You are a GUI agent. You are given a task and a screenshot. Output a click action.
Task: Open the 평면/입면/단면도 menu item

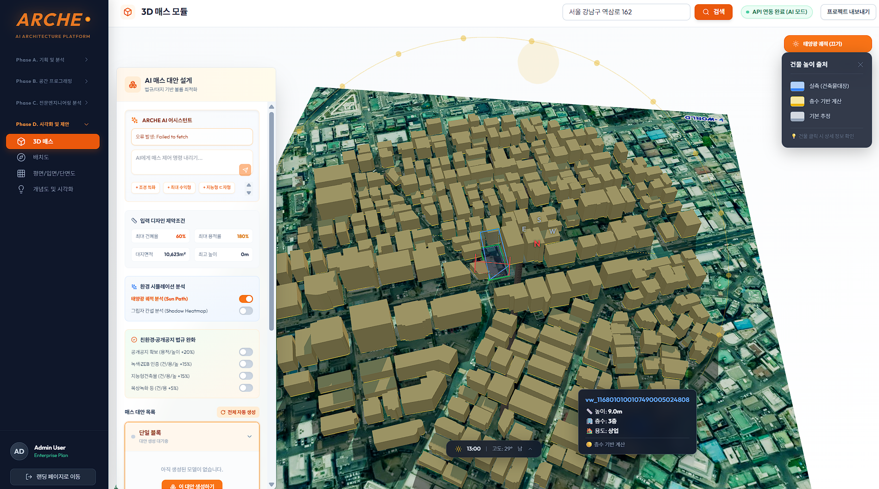click(x=53, y=174)
